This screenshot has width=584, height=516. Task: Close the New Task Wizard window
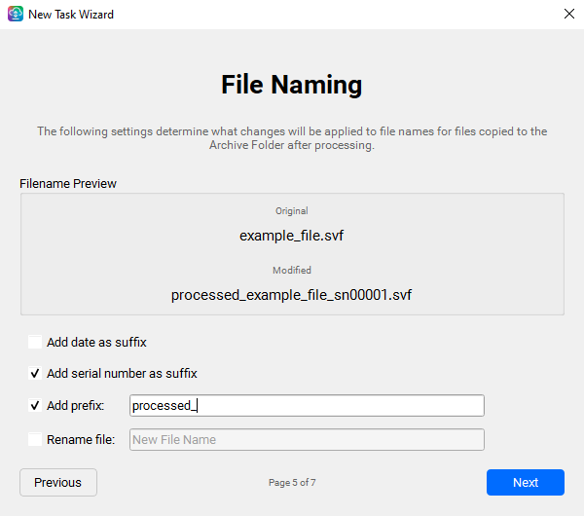568,15
